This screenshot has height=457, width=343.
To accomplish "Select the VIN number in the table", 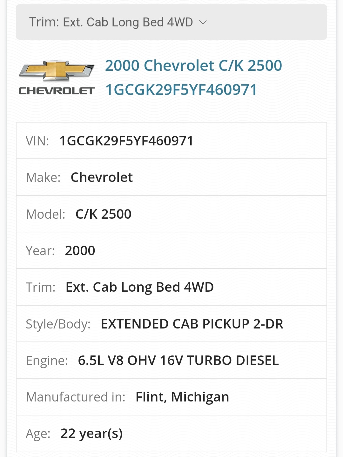I will pyautogui.click(x=126, y=141).
